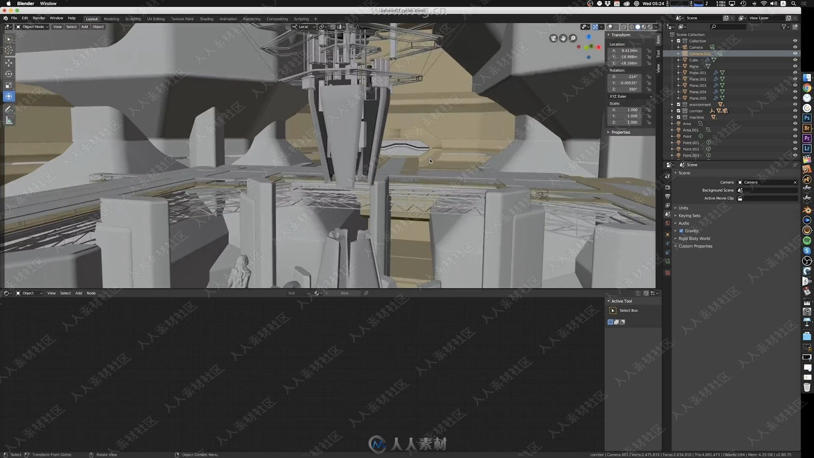Open the Layout workspace tab
Screen dimensions: 814x458
(x=92, y=19)
